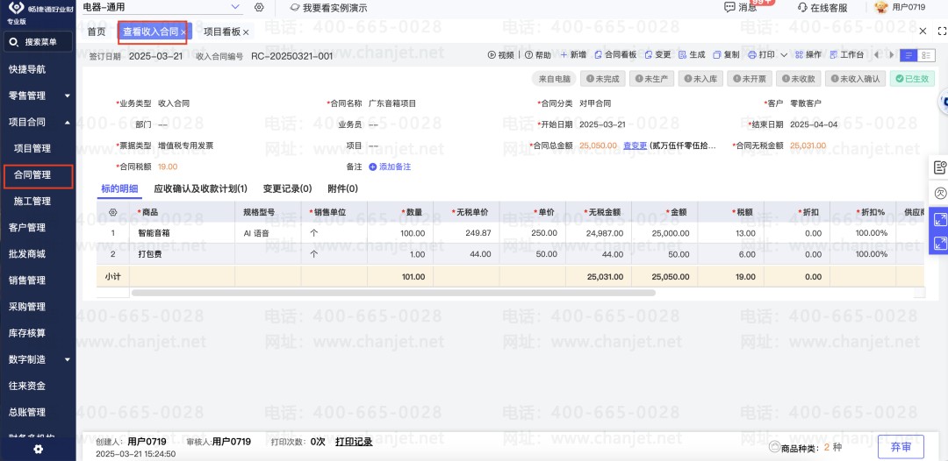Click 我要看实例演示 demo link

point(328,8)
